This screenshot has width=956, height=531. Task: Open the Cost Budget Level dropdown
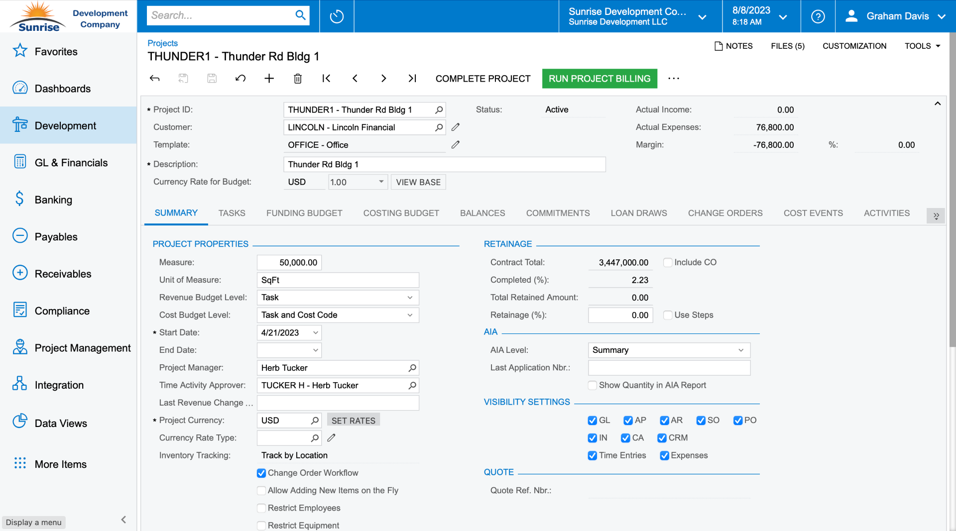410,315
